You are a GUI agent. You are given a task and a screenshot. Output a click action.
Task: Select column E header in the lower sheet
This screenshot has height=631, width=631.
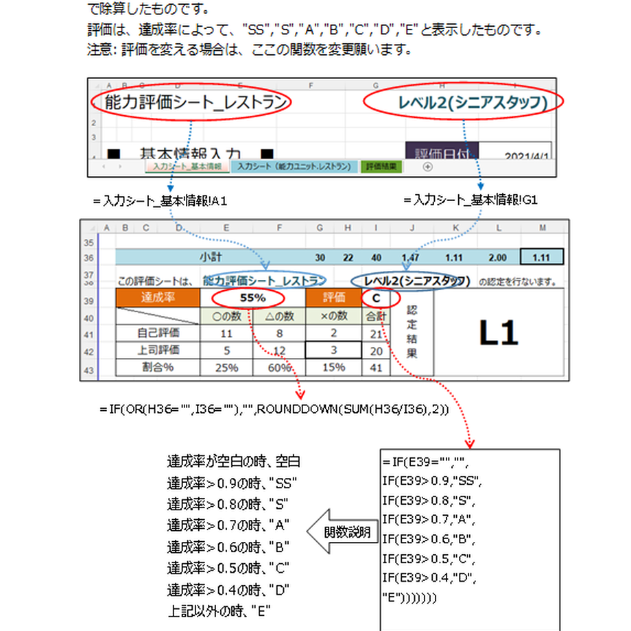tap(226, 228)
